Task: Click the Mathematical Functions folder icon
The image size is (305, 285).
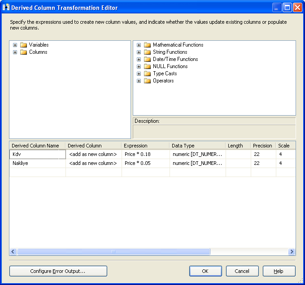Action: coord(147,45)
